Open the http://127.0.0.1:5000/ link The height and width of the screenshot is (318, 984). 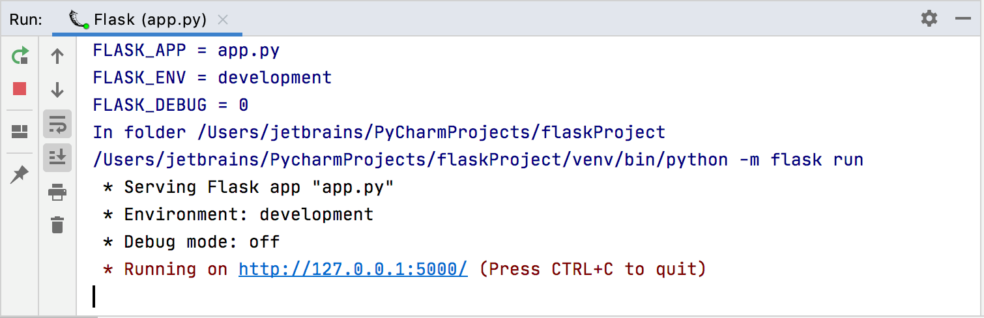click(353, 269)
